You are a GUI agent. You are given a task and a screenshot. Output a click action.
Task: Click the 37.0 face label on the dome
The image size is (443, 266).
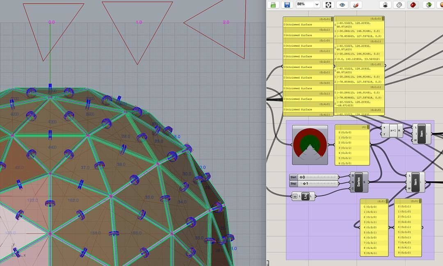tap(85, 168)
